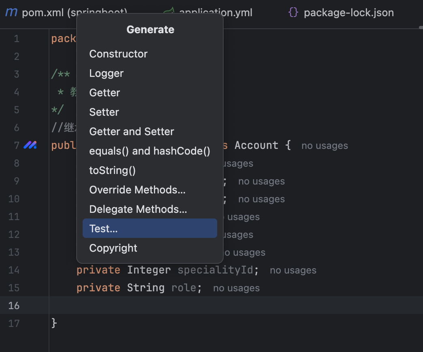Place cursor on empty line 16
423x352 pixels.
pos(203,305)
